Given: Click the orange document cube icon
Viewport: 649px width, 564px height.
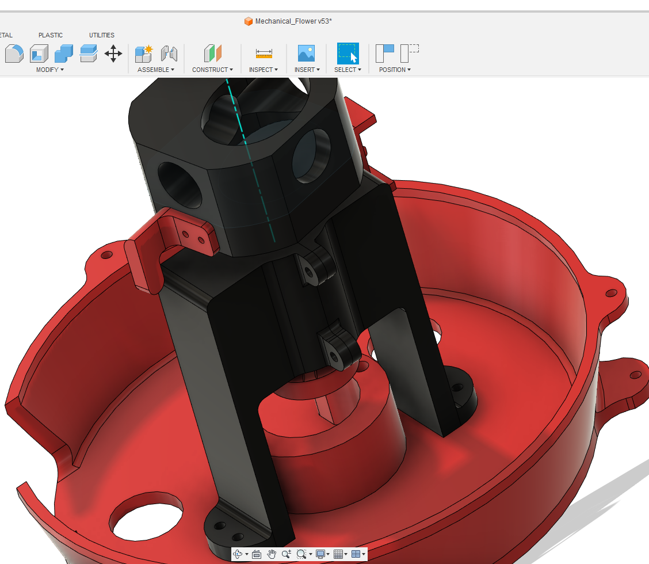Looking at the screenshot, I should click(x=249, y=21).
